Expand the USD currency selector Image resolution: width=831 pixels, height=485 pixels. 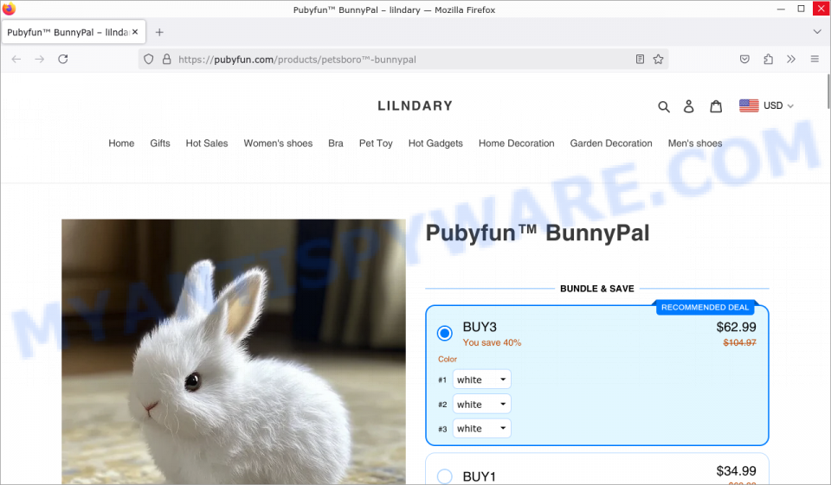[x=778, y=105]
